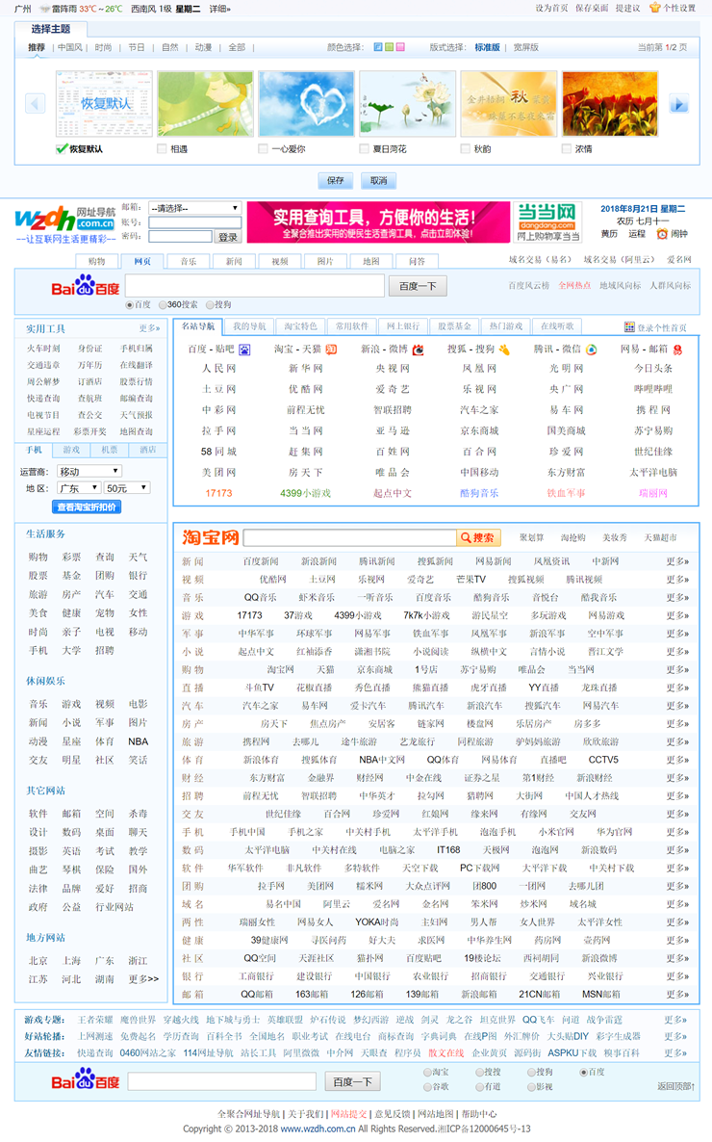Select the 360搜索 radio button
The height and width of the screenshot is (1142, 712).
point(163,304)
